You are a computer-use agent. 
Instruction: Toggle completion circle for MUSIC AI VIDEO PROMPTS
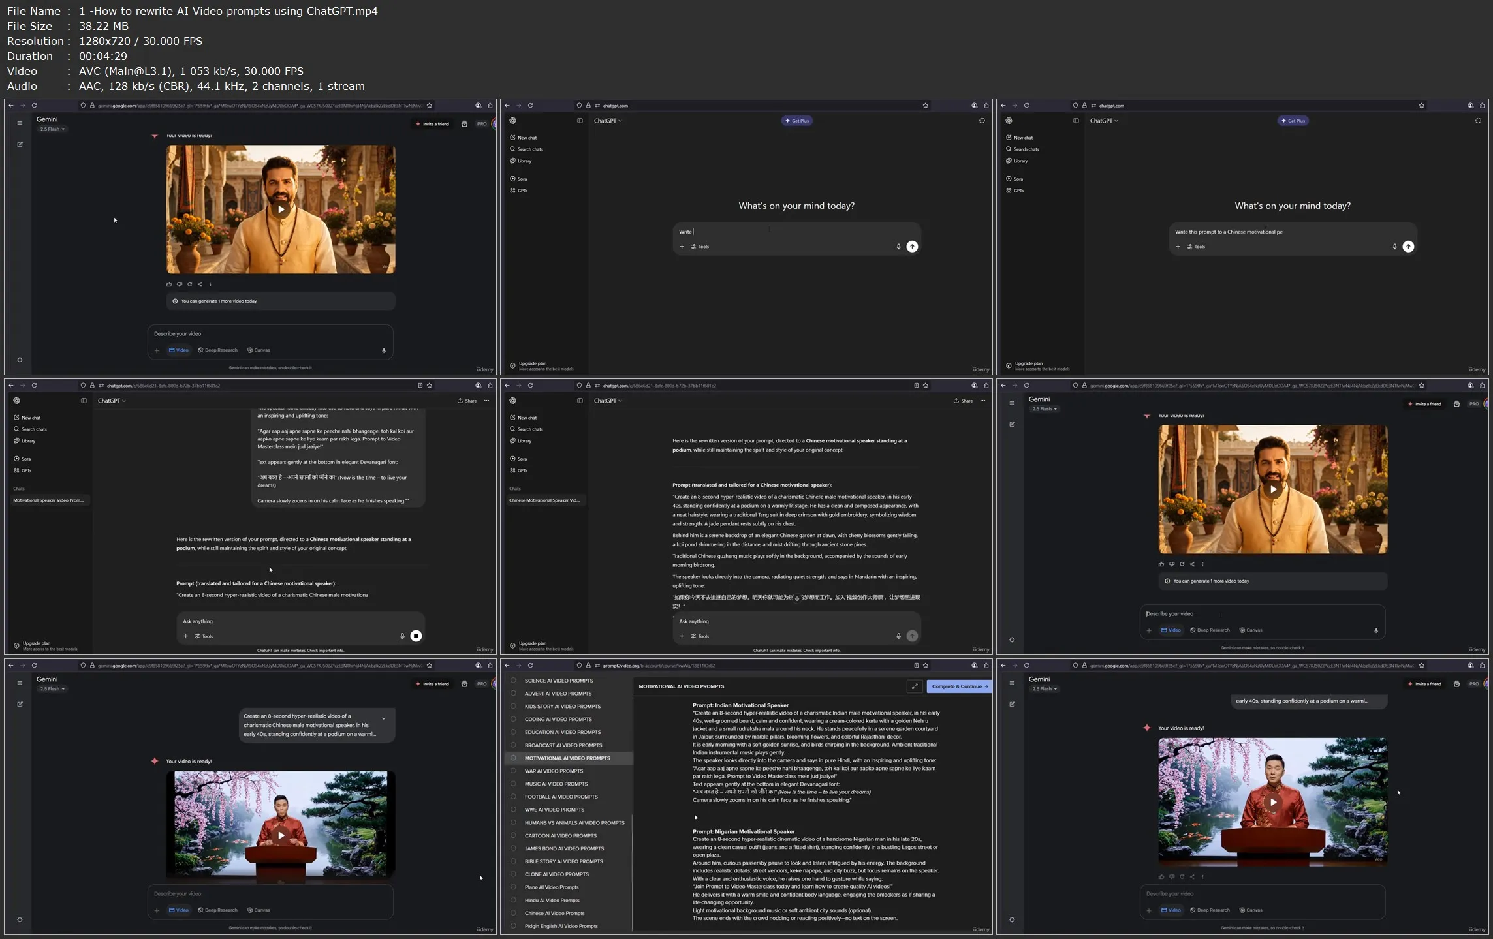513,784
